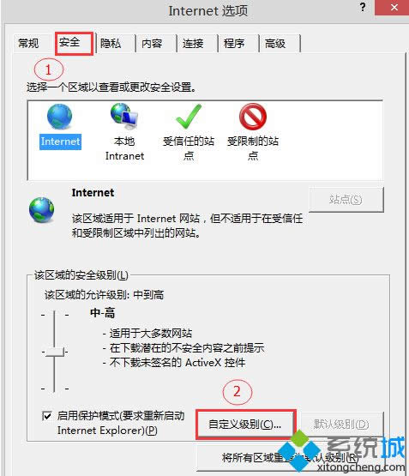Click the help question mark icon
409x476 pixels.
coord(363,7)
